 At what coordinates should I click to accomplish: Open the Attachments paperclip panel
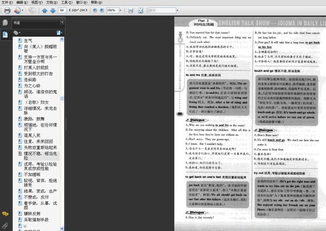[x=5, y=224]
